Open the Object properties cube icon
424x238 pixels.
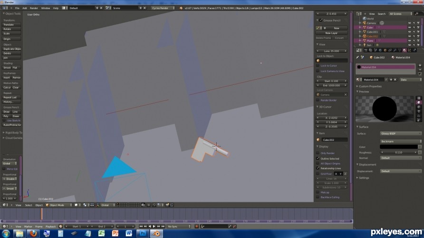[x=385, y=50]
